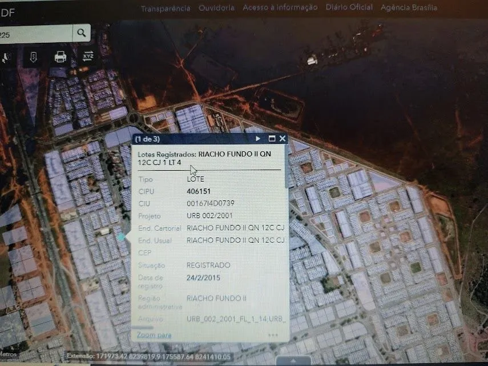Close the lot info popup
The height and width of the screenshot is (366, 488).
coord(283,139)
